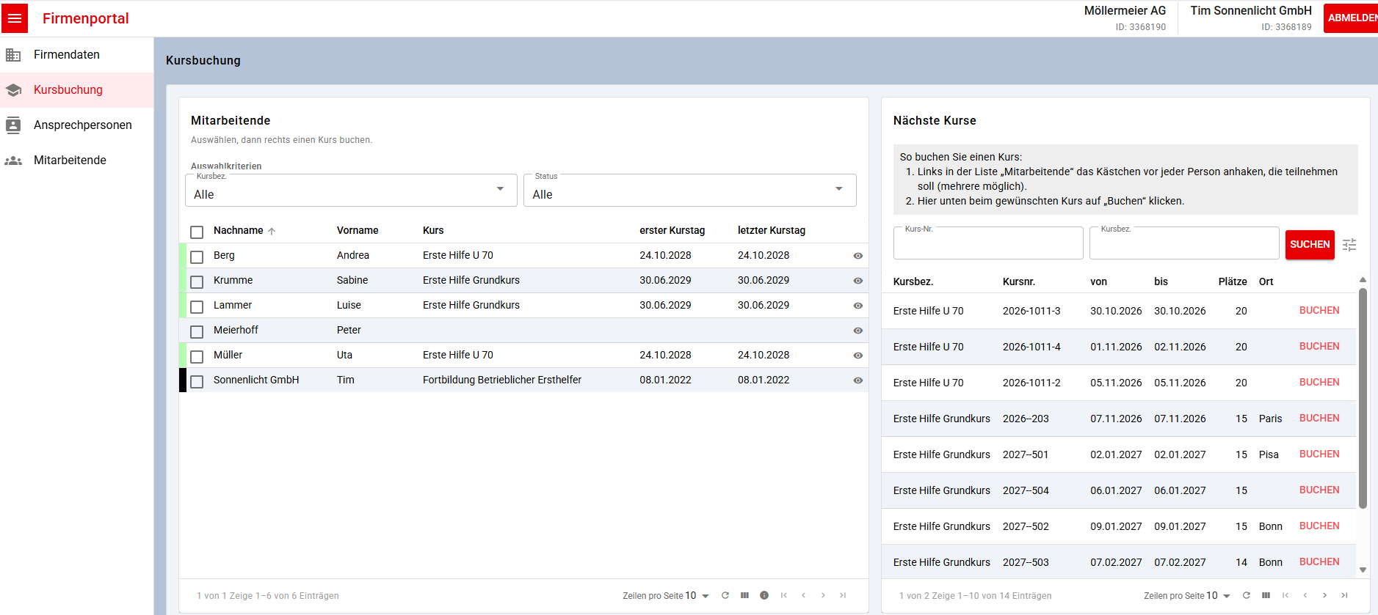Screen dimensions: 1378x615
Task: Open the Kursbez. filter dropdown
Action: click(351, 191)
